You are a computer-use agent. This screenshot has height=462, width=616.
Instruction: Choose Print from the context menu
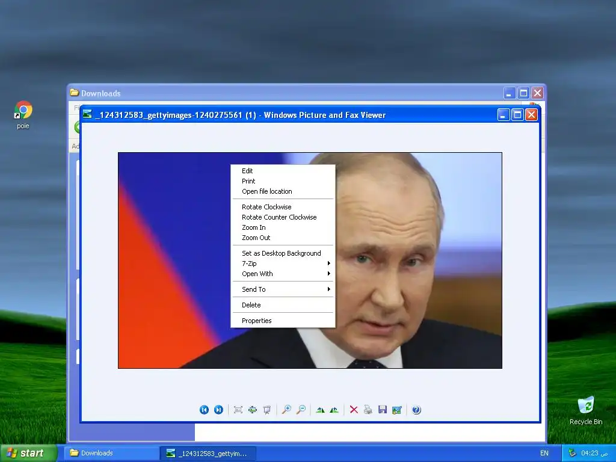point(283,181)
